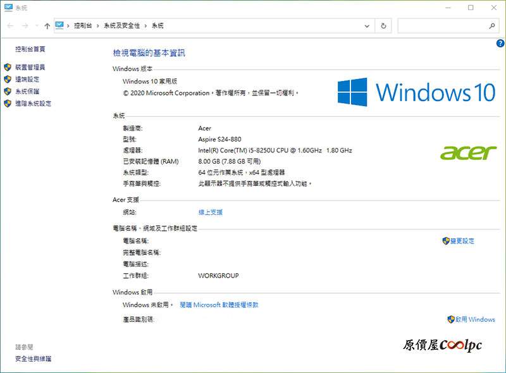Navigate to 控制台 in the breadcrumb
Viewport: 506px width, 373px height.
(x=83, y=26)
